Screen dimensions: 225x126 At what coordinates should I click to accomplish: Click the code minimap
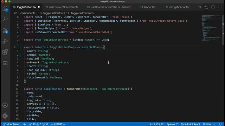tap(212, 28)
